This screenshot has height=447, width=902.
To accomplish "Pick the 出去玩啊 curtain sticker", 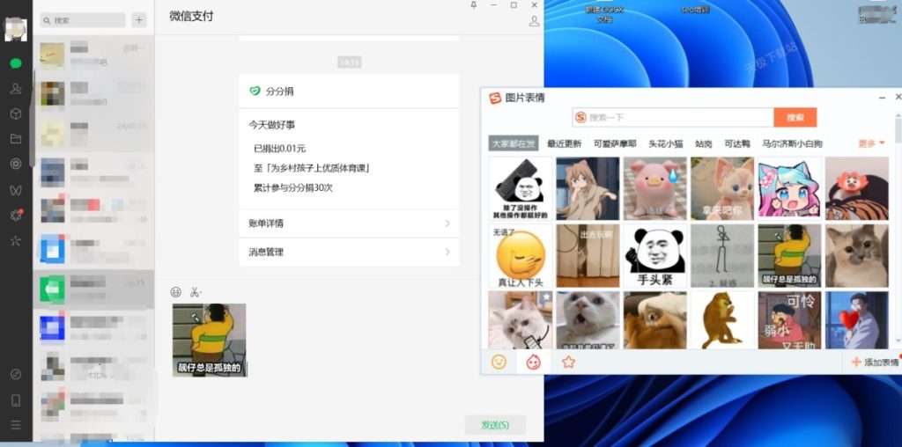I will coord(588,256).
